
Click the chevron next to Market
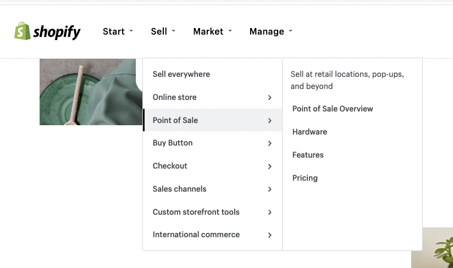230,31
